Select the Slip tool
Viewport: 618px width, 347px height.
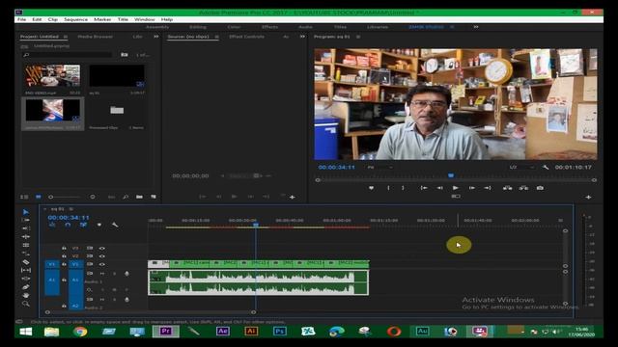click(26, 270)
